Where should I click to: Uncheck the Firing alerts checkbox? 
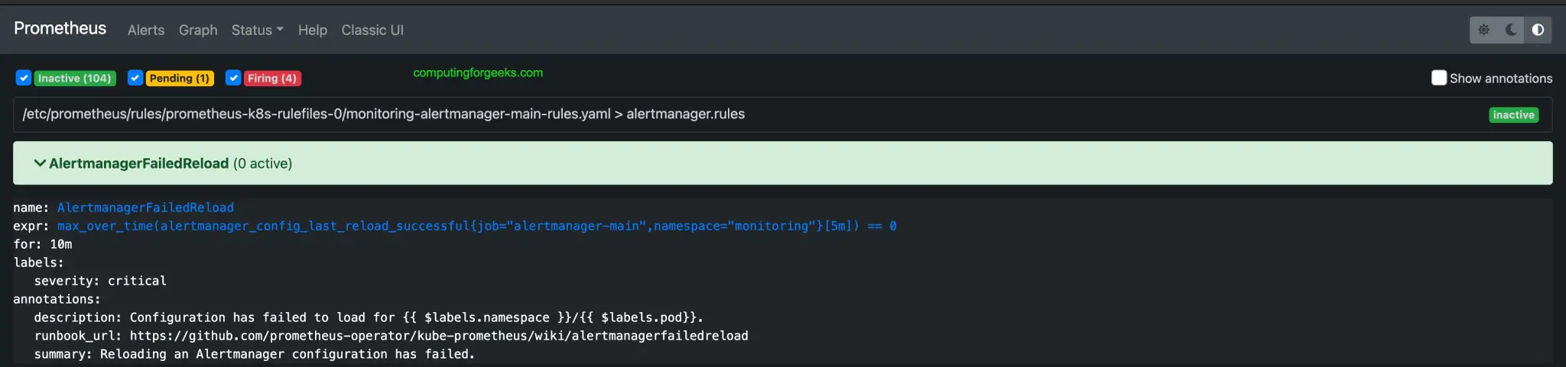tap(234, 78)
